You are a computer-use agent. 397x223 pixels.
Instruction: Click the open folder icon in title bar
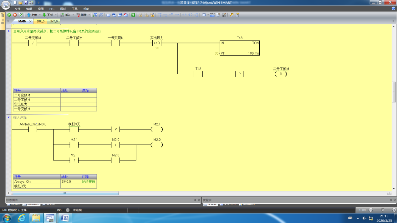21,3
